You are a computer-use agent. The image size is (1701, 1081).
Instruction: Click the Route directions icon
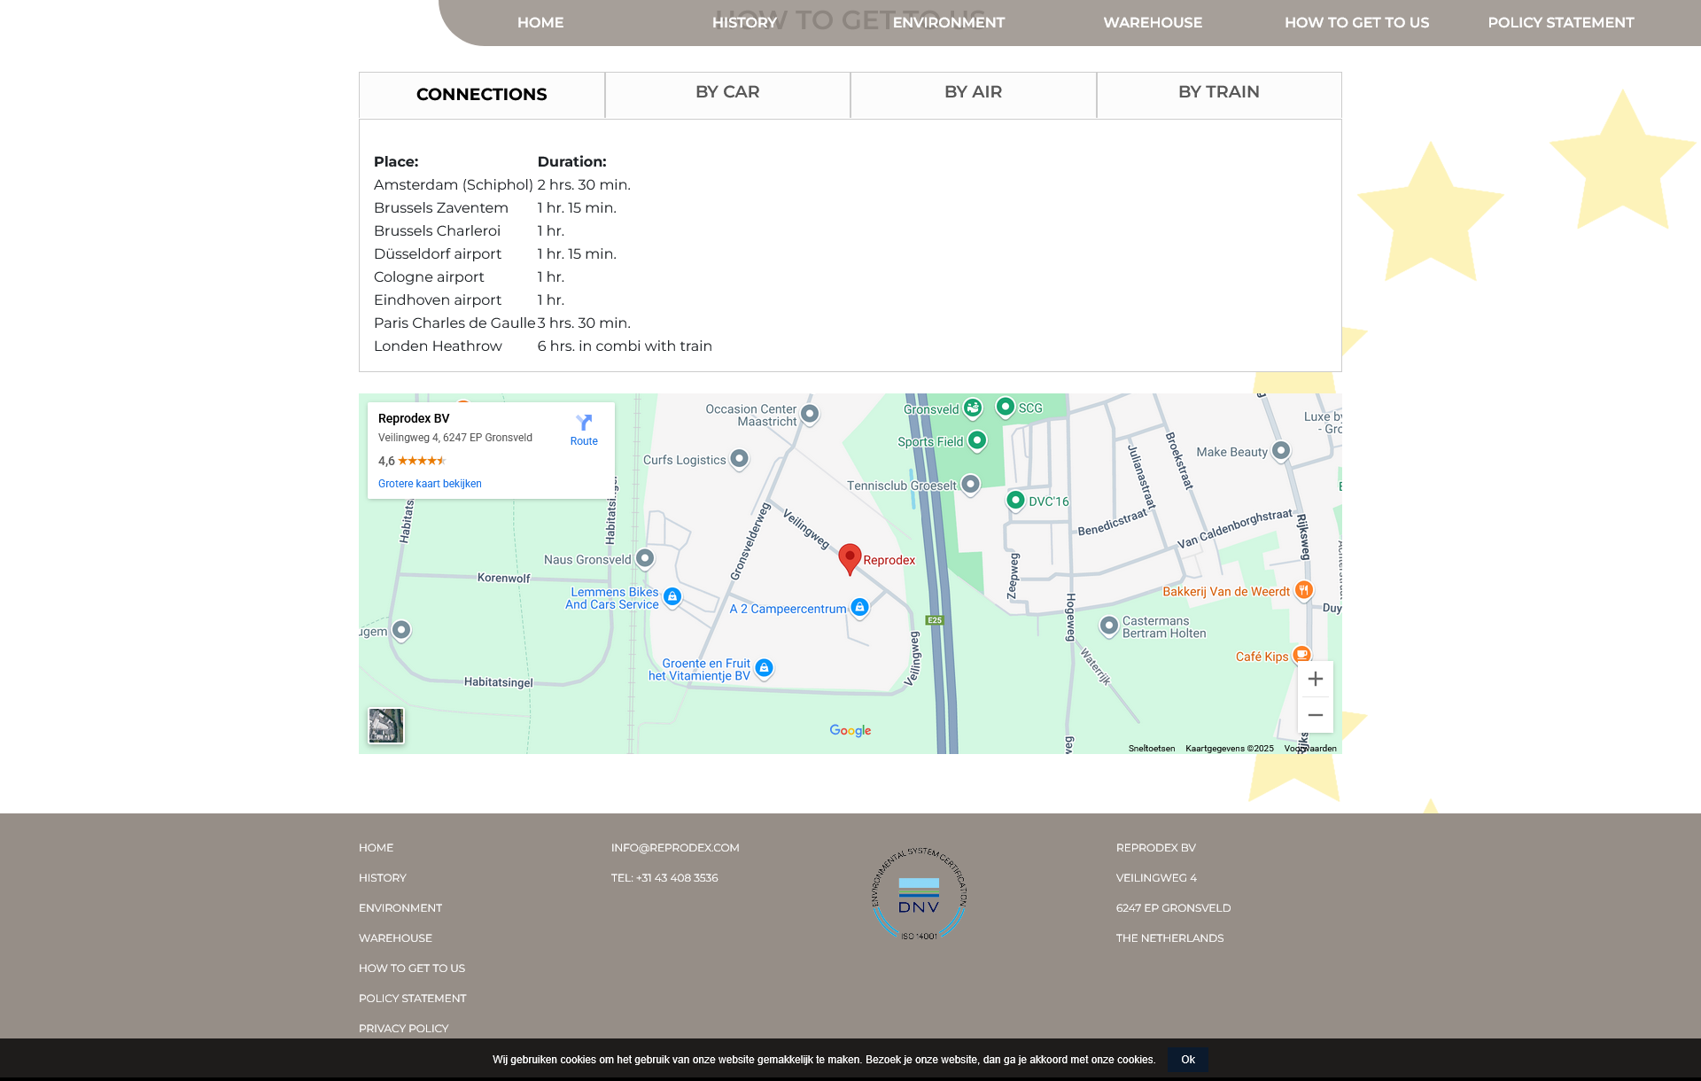point(584,423)
